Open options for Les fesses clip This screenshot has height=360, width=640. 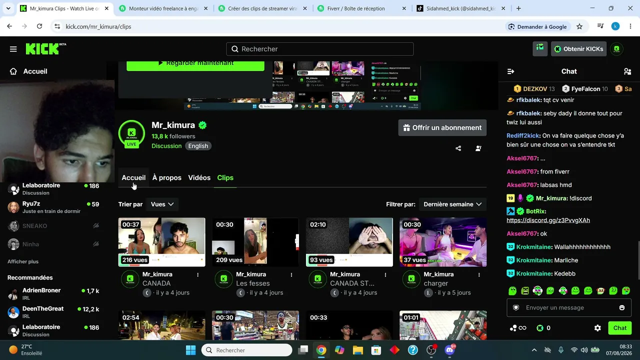(291, 274)
